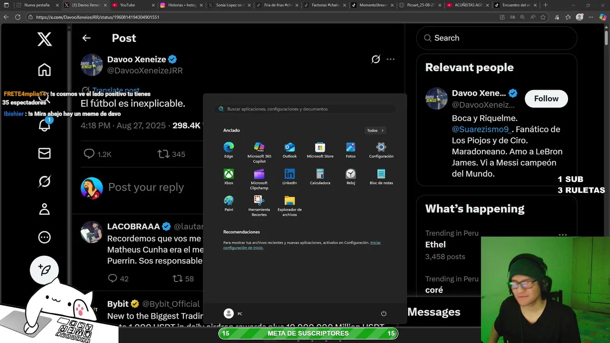This screenshot has height=343, width=610.
Task: Open Davoo Xeneize profile avatar on post
Action: click(91, 65)
